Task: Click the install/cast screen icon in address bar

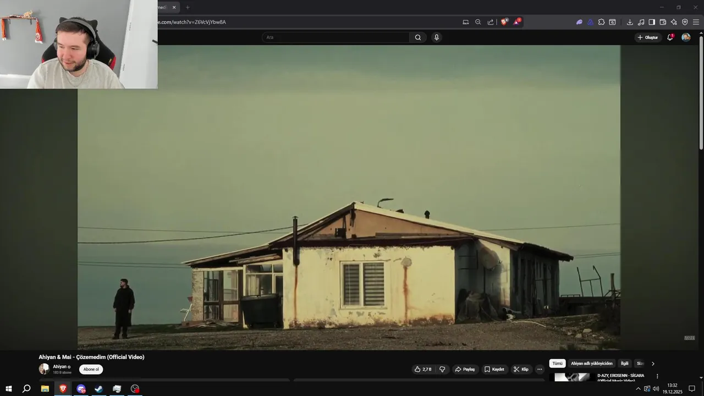Action: (x=466, y=22)
